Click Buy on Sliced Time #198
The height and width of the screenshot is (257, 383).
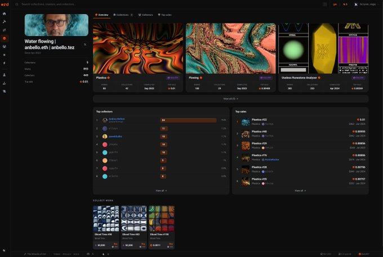(x=171, y=244)
